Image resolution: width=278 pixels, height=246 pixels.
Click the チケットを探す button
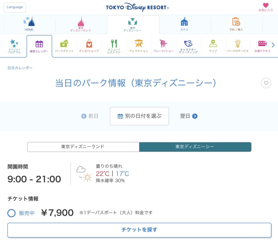pos(139,230)
